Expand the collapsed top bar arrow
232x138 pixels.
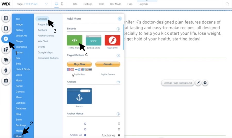pos(147,1)
